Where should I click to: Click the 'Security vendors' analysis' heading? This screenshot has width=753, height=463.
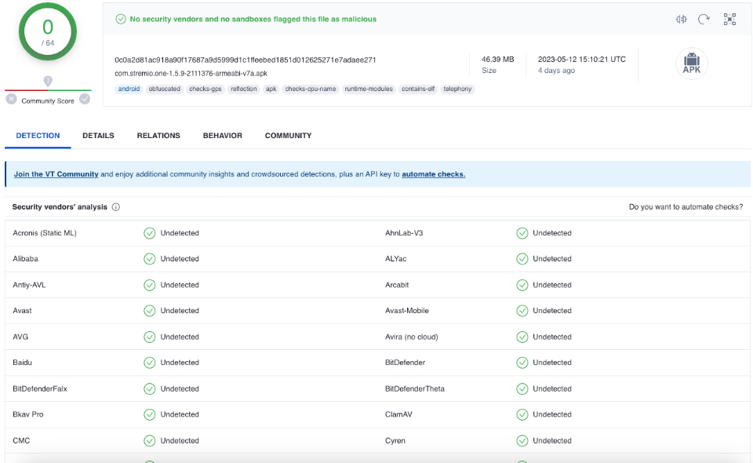pyautogui.click(x=60, y=207)
